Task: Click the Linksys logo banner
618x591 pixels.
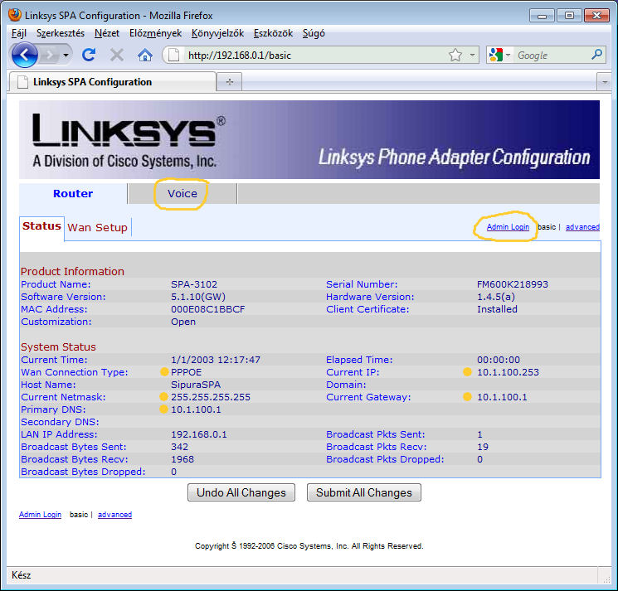Action: (x=309, y=140)
